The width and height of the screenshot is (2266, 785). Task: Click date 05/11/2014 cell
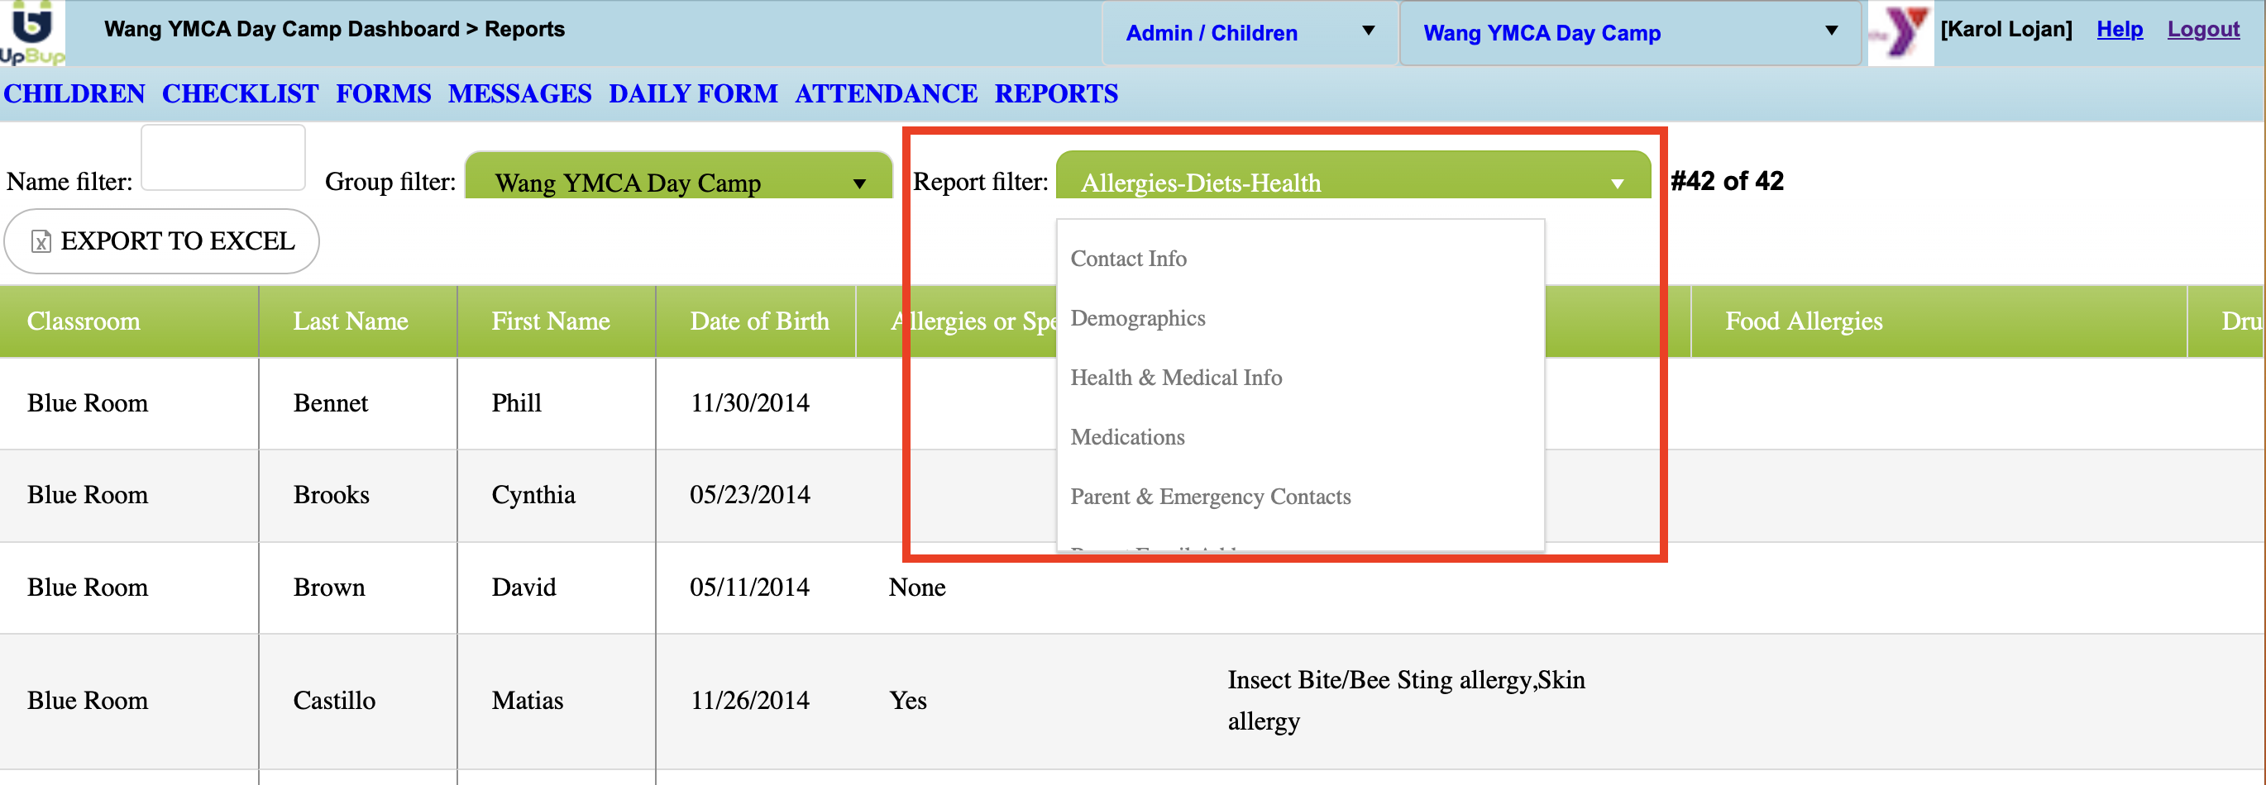pyautogui.click(x=749, y=588)
